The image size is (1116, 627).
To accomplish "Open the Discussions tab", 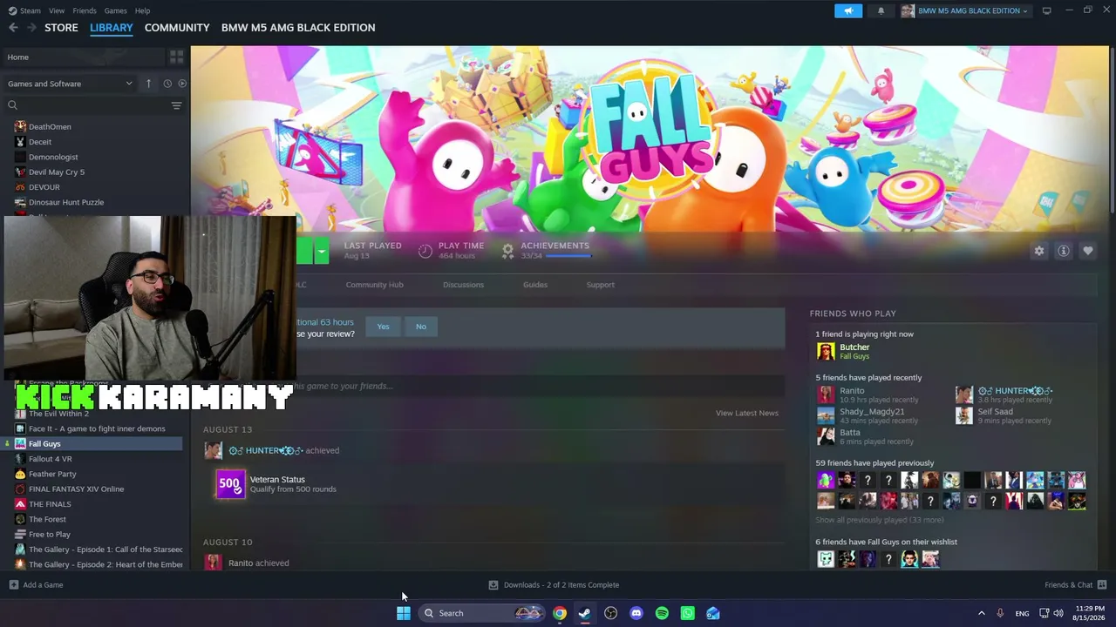I will (x=463, y=285).
